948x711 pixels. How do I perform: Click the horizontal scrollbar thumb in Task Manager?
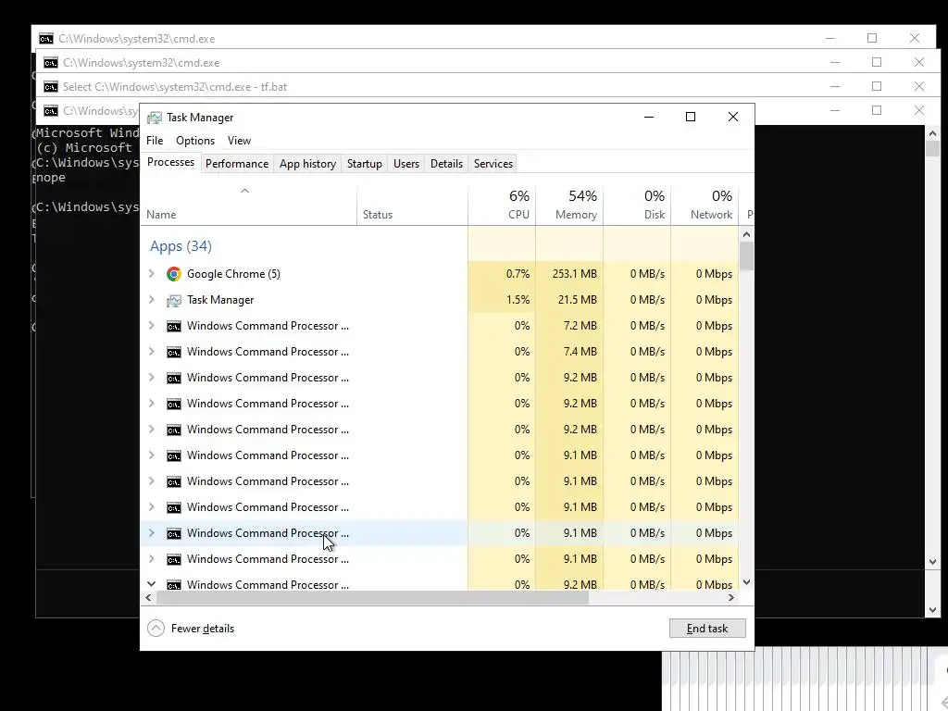point(372,597)
